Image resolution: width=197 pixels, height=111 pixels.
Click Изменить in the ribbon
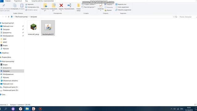109,7
